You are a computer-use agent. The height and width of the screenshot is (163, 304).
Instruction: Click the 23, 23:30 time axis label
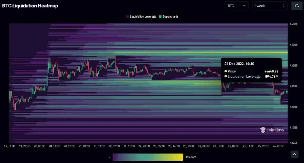[189, 146]
